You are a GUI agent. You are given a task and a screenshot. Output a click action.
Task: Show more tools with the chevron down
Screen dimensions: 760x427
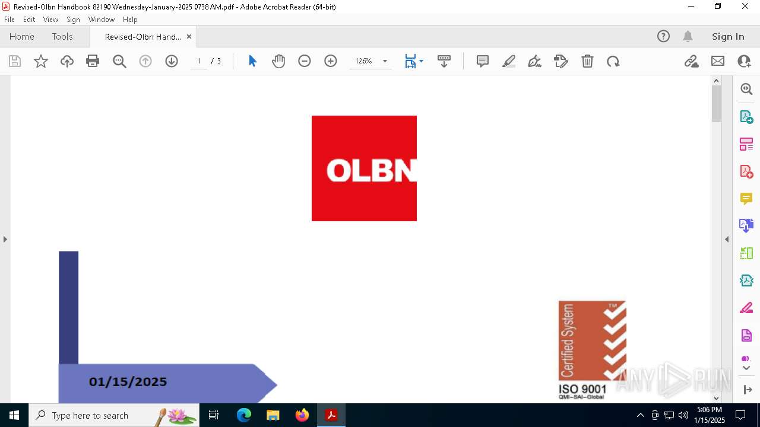(x=746, y=368)
